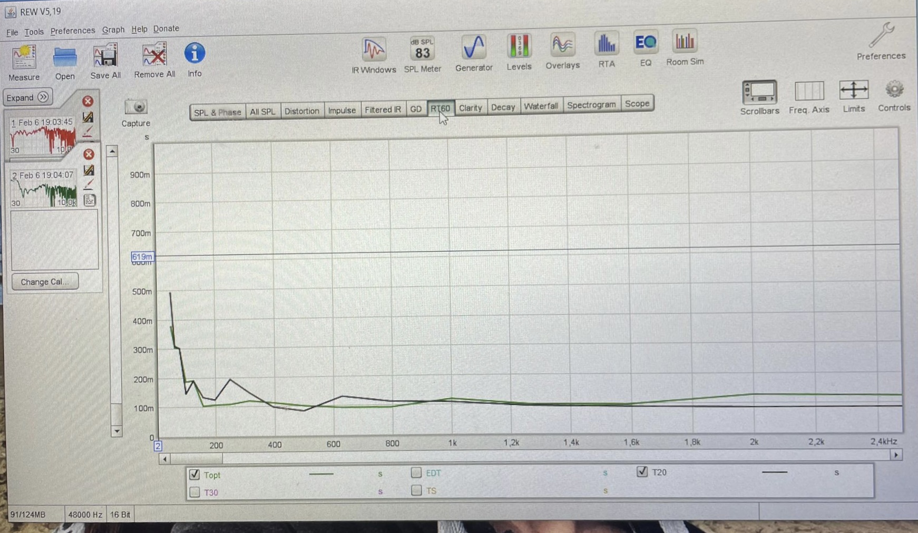Uncheck the Topt trace checkbox
Screen dimensions: 918x533
click(x=194, y=475)
